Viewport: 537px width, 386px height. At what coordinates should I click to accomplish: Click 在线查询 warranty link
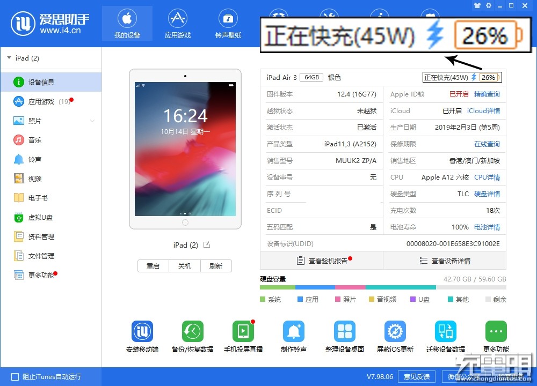pyautogui.click(x=487, y=144)
